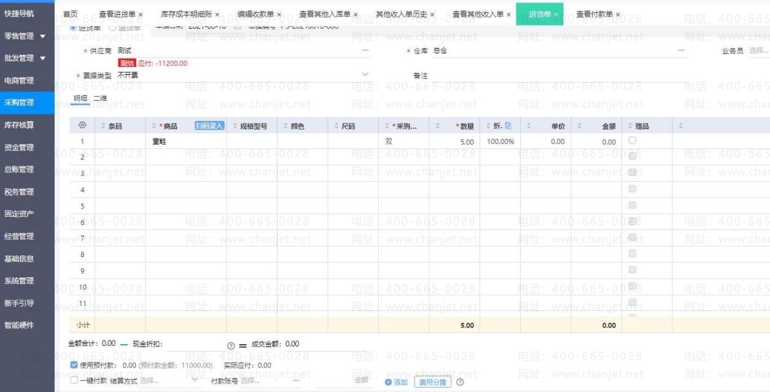This screenshot has width=770, height=392.
Task: Open the 结算方式 dropdown
Action: pyautogui.click(x=196, y=381)
